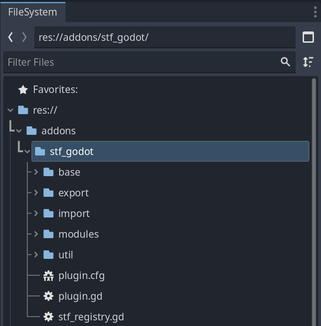Screen dimensions: 321x326
Task: Go to previous folder with back arrow
Action: pyautogui.click(x=11, y=38)
